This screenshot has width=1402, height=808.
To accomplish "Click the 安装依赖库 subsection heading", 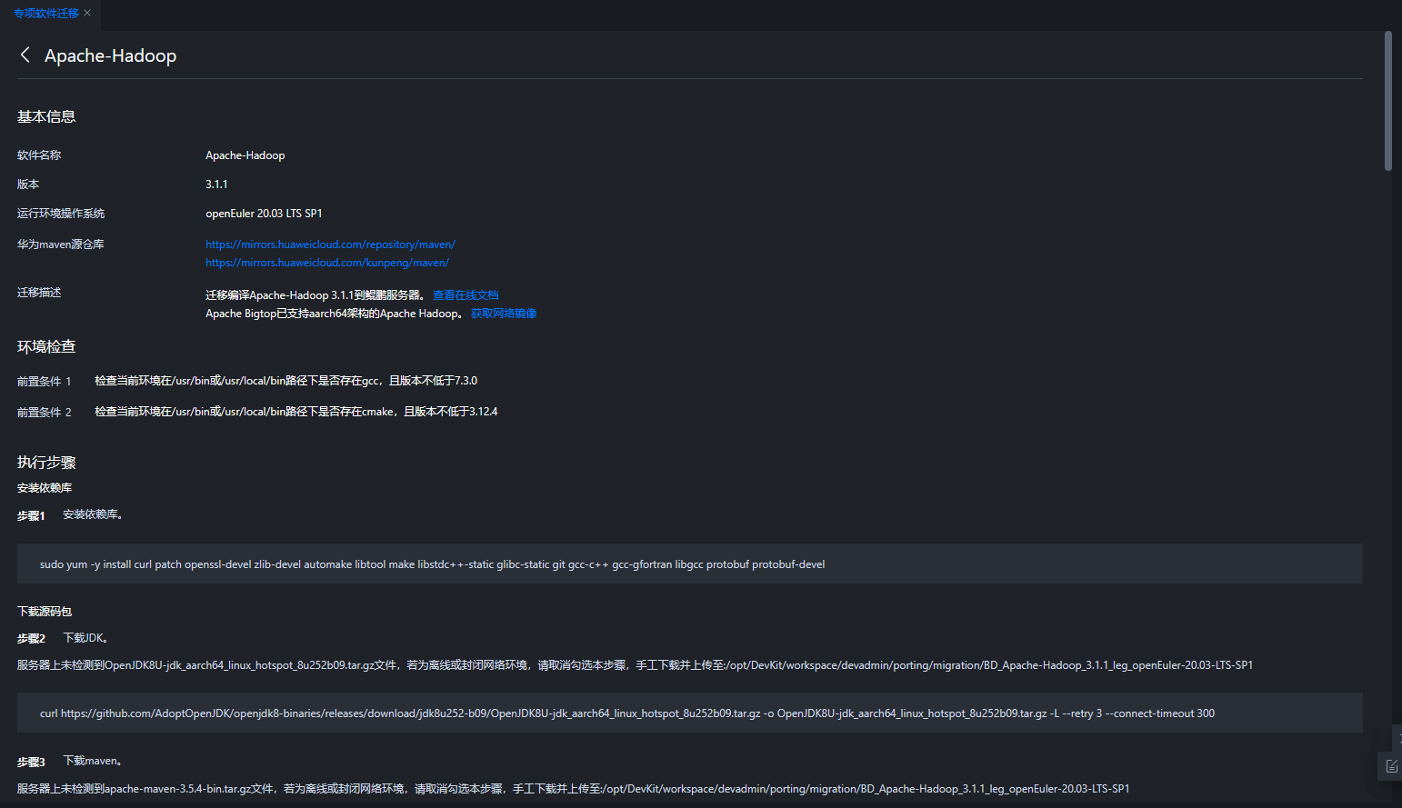I will click(x=45, y=488).
